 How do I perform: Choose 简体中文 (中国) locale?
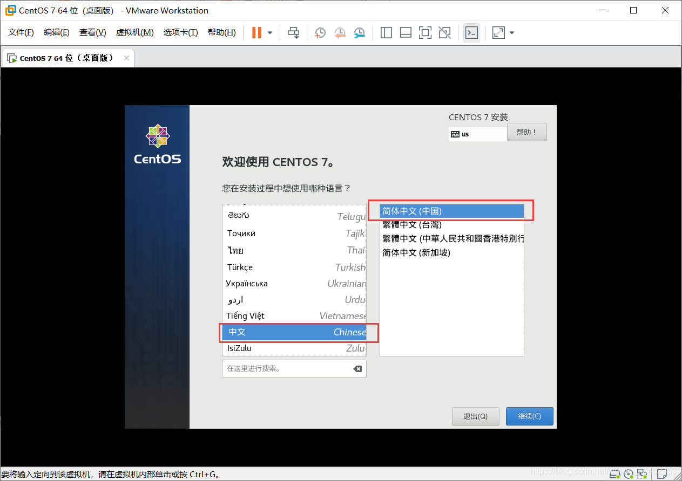(452, 211)
